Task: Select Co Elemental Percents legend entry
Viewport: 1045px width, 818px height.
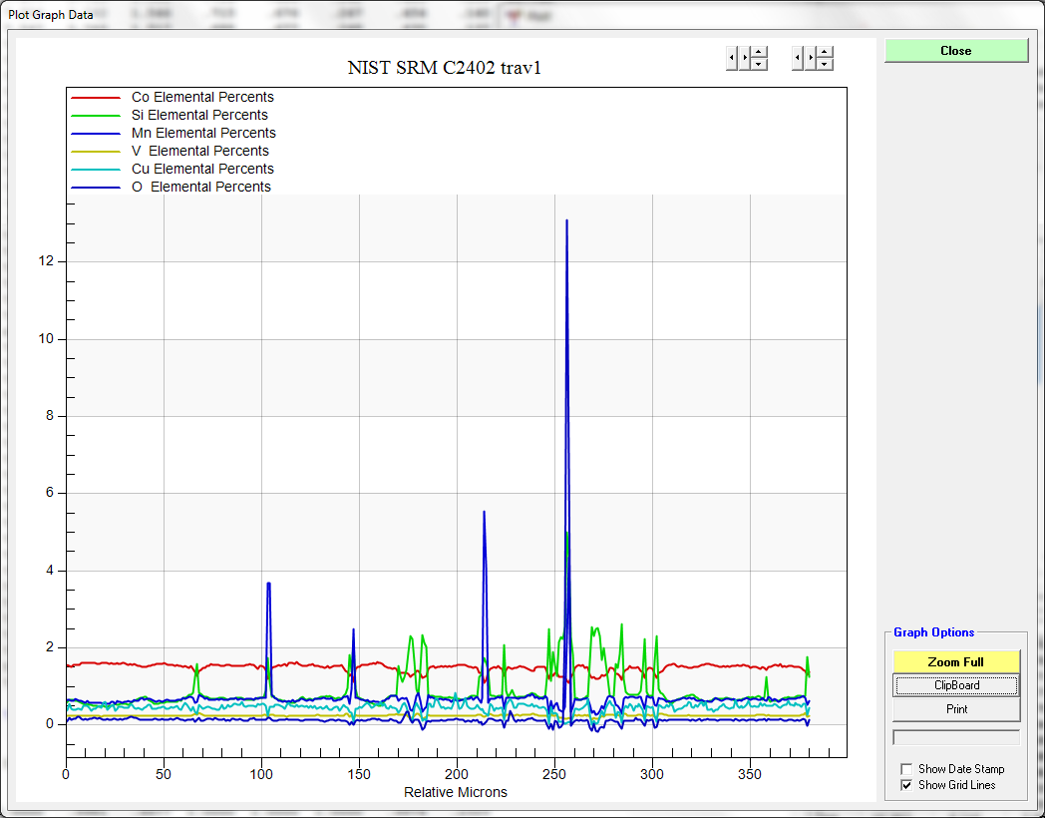Action: click(x=202, y=98)
